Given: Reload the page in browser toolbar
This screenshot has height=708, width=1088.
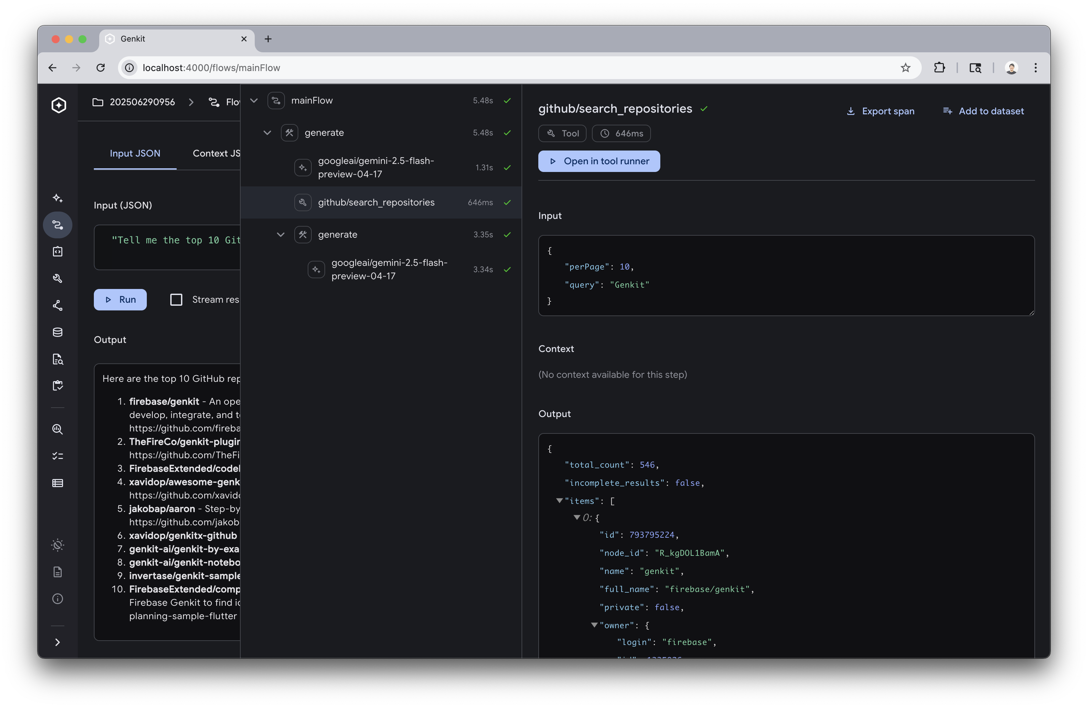Looking at the screenshot, I should tap(101, 68).
